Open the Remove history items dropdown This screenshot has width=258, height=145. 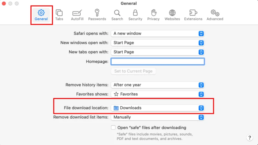(x=157, y=85)
